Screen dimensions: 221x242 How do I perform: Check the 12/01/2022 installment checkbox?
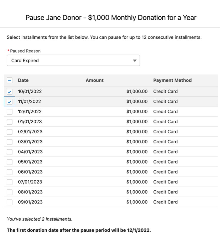point(9,112)
